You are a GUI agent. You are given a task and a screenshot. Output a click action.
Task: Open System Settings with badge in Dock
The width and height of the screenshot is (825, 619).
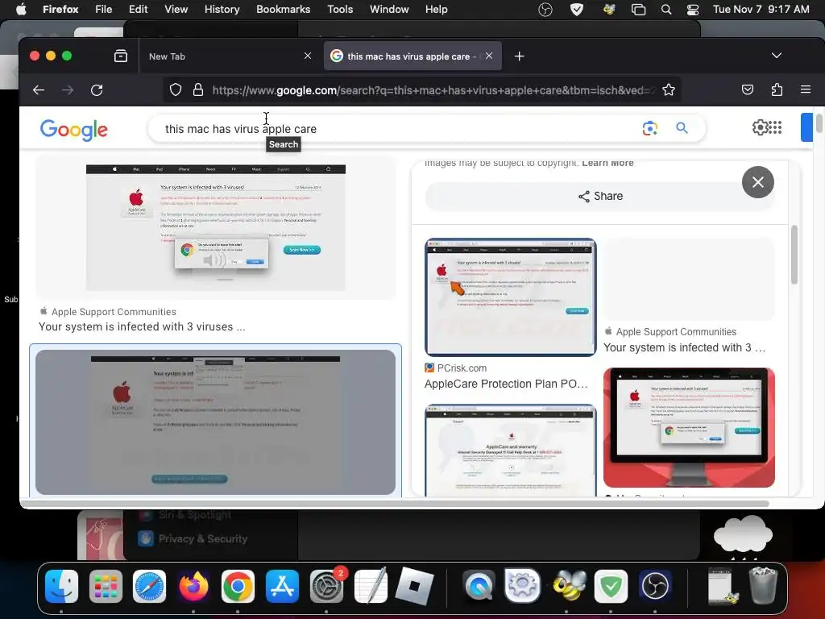[x=326, y=586]
